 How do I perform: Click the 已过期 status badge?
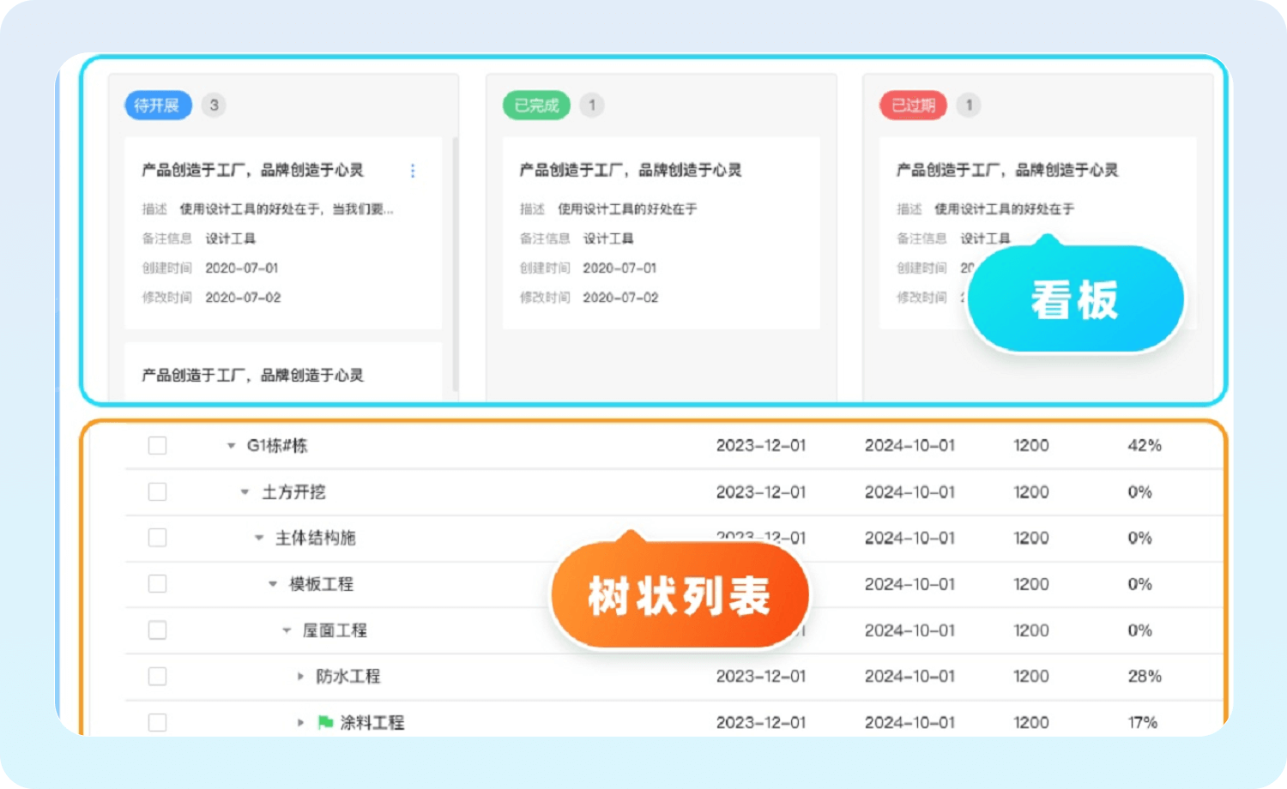coord(913,105)
